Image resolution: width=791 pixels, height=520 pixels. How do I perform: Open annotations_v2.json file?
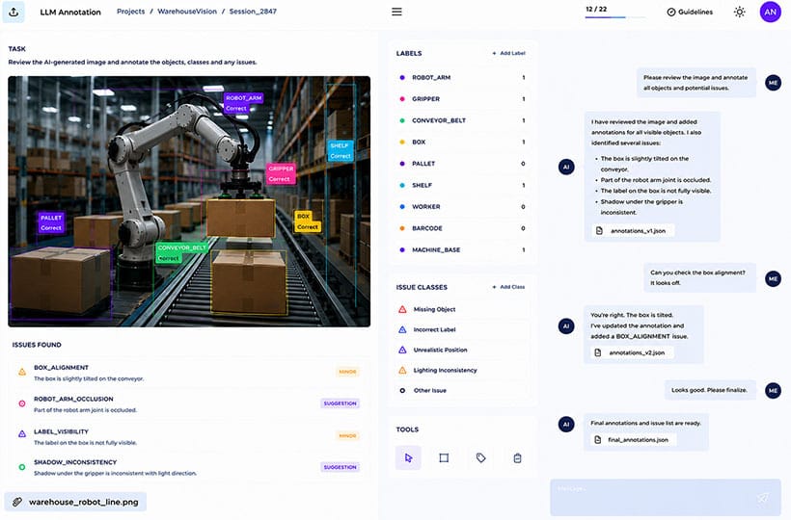[632, 352]
